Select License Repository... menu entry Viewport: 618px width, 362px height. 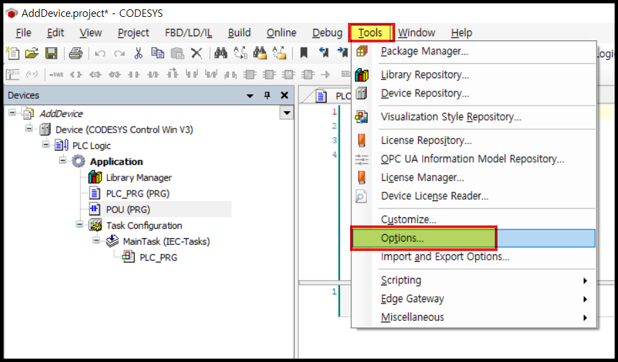point(473,141)
